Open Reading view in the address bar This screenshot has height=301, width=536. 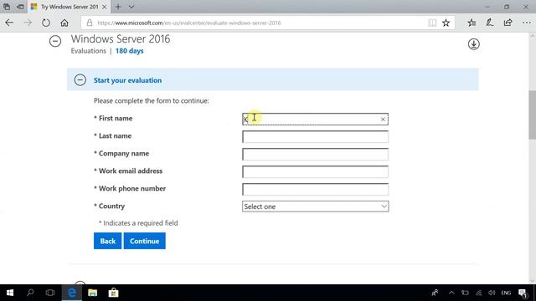pos(432,23)
